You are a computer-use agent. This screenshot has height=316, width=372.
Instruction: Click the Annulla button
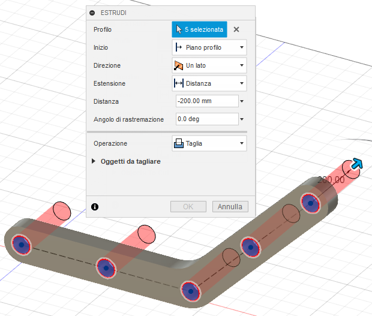click(230, 207)
